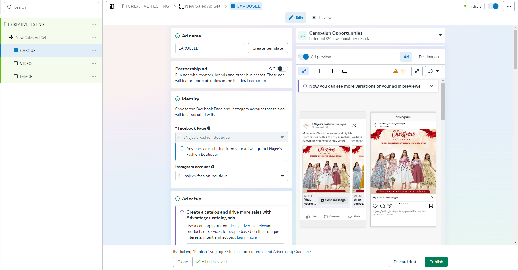518x270 pixels.
Task: Click See more in Facebook preview text
Action: tap(357, 141)
